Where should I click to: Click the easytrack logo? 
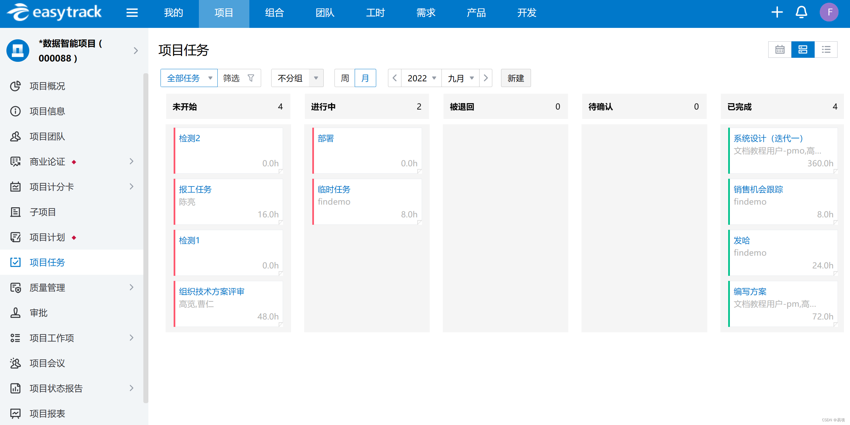[x=54, y=12]
